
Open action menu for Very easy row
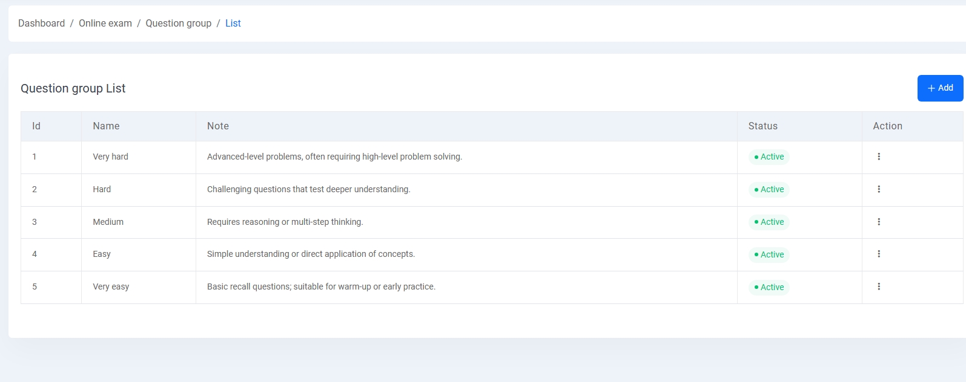(878, 286)
